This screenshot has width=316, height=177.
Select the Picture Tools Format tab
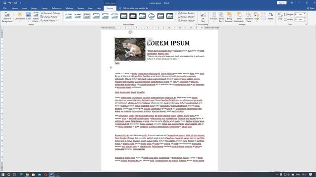(110, 8)
